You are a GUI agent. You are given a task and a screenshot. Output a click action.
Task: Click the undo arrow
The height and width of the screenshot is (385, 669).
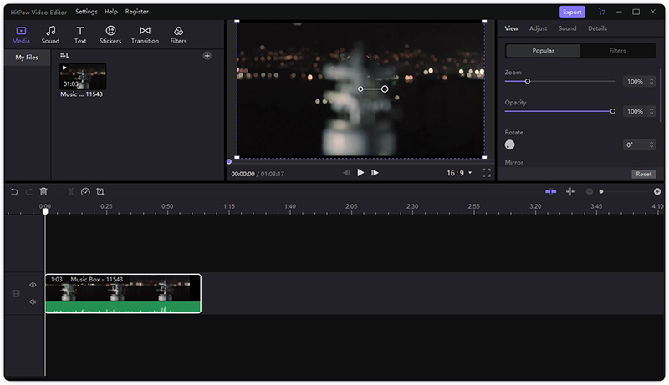coord(14,191)
